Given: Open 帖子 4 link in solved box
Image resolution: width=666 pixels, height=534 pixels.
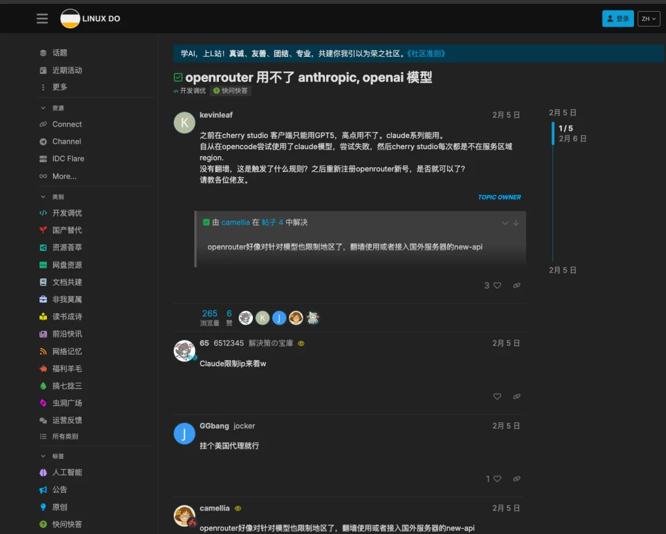Looking at the screenshot, I should 273,222.
